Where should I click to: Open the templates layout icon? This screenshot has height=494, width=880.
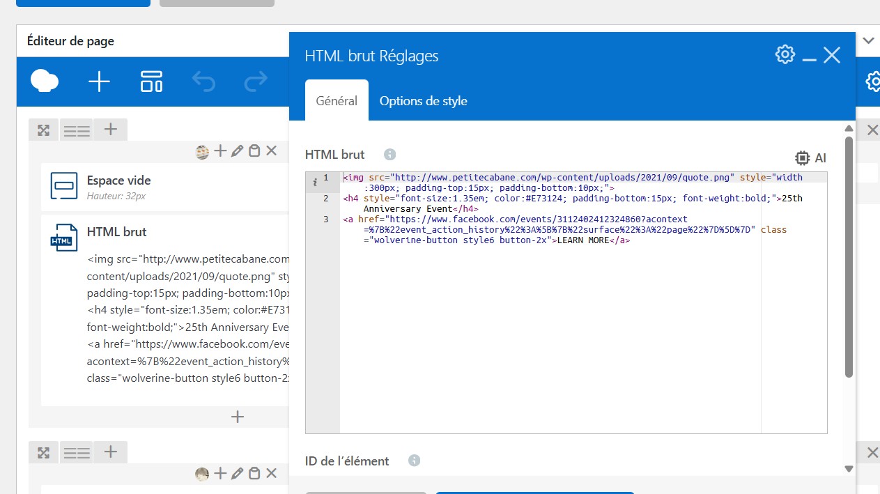pos(151,82)
